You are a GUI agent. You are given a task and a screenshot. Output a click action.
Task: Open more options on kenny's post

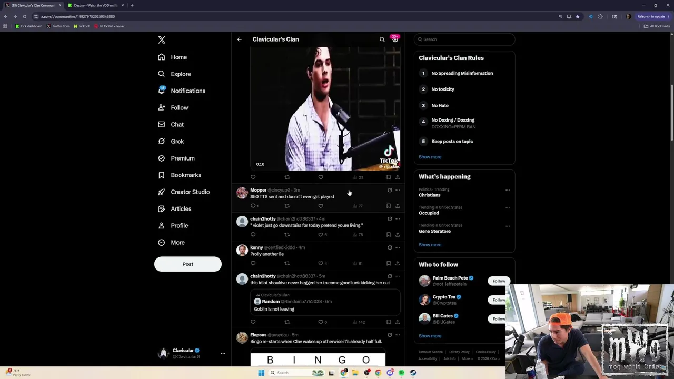click(x=398, y=247)
